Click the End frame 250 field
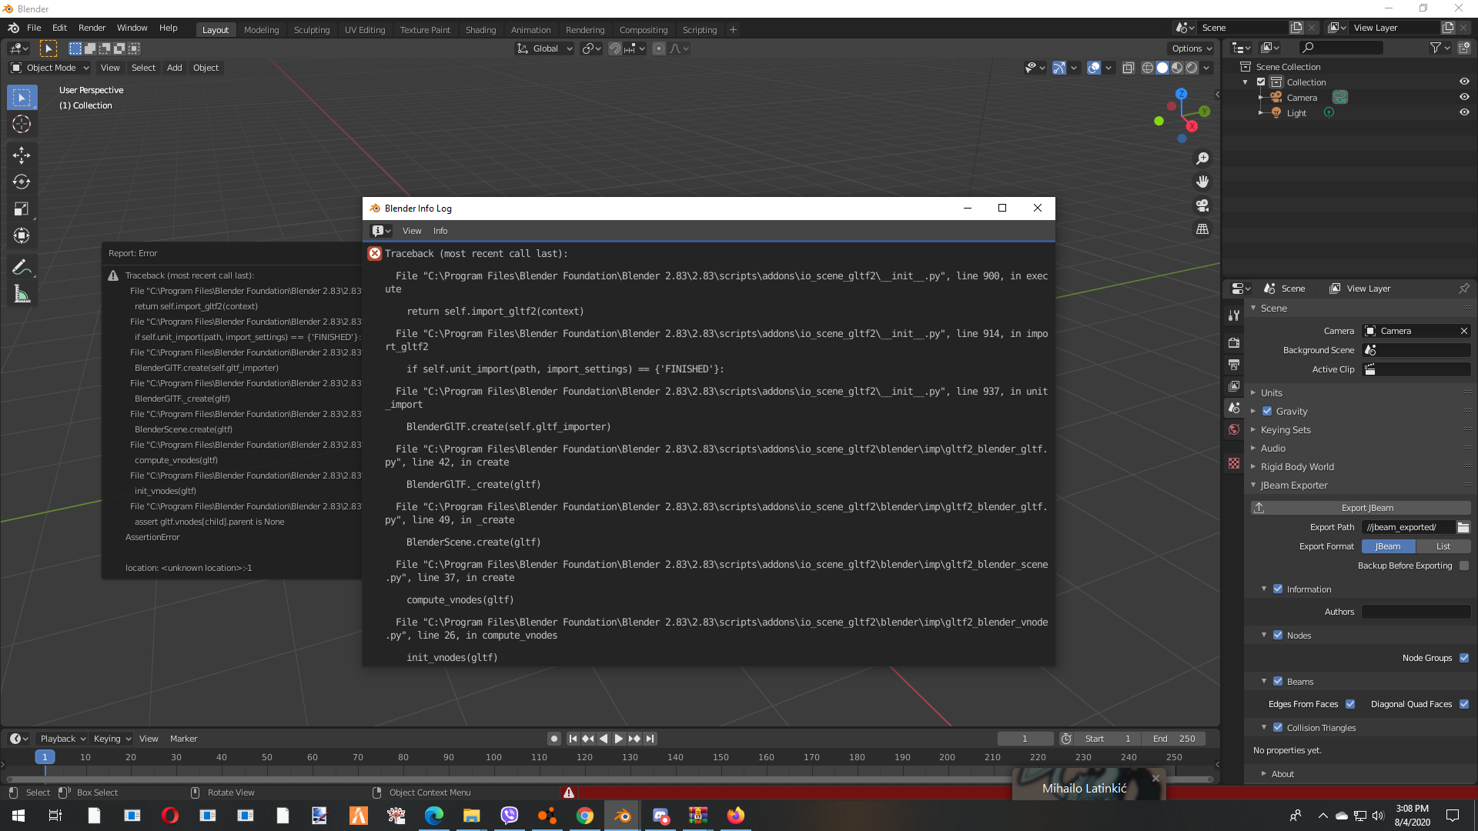This screenshot has width=1478, height=831. tap(1174, 739)
